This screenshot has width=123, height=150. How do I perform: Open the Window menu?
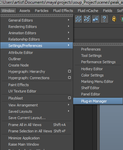pos(8,11)
